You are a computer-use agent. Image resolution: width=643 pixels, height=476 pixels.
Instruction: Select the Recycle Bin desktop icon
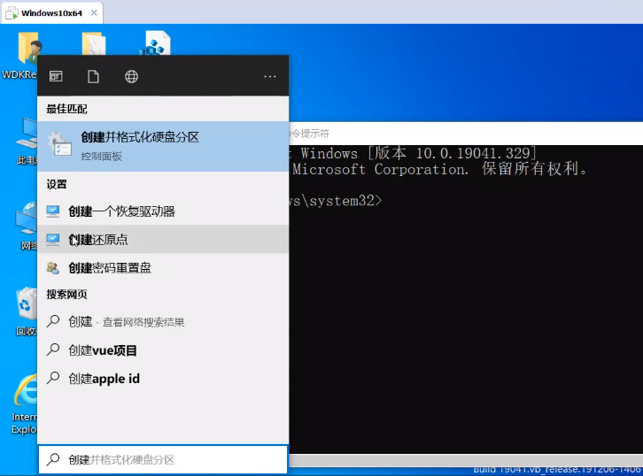tap(27, 311)
